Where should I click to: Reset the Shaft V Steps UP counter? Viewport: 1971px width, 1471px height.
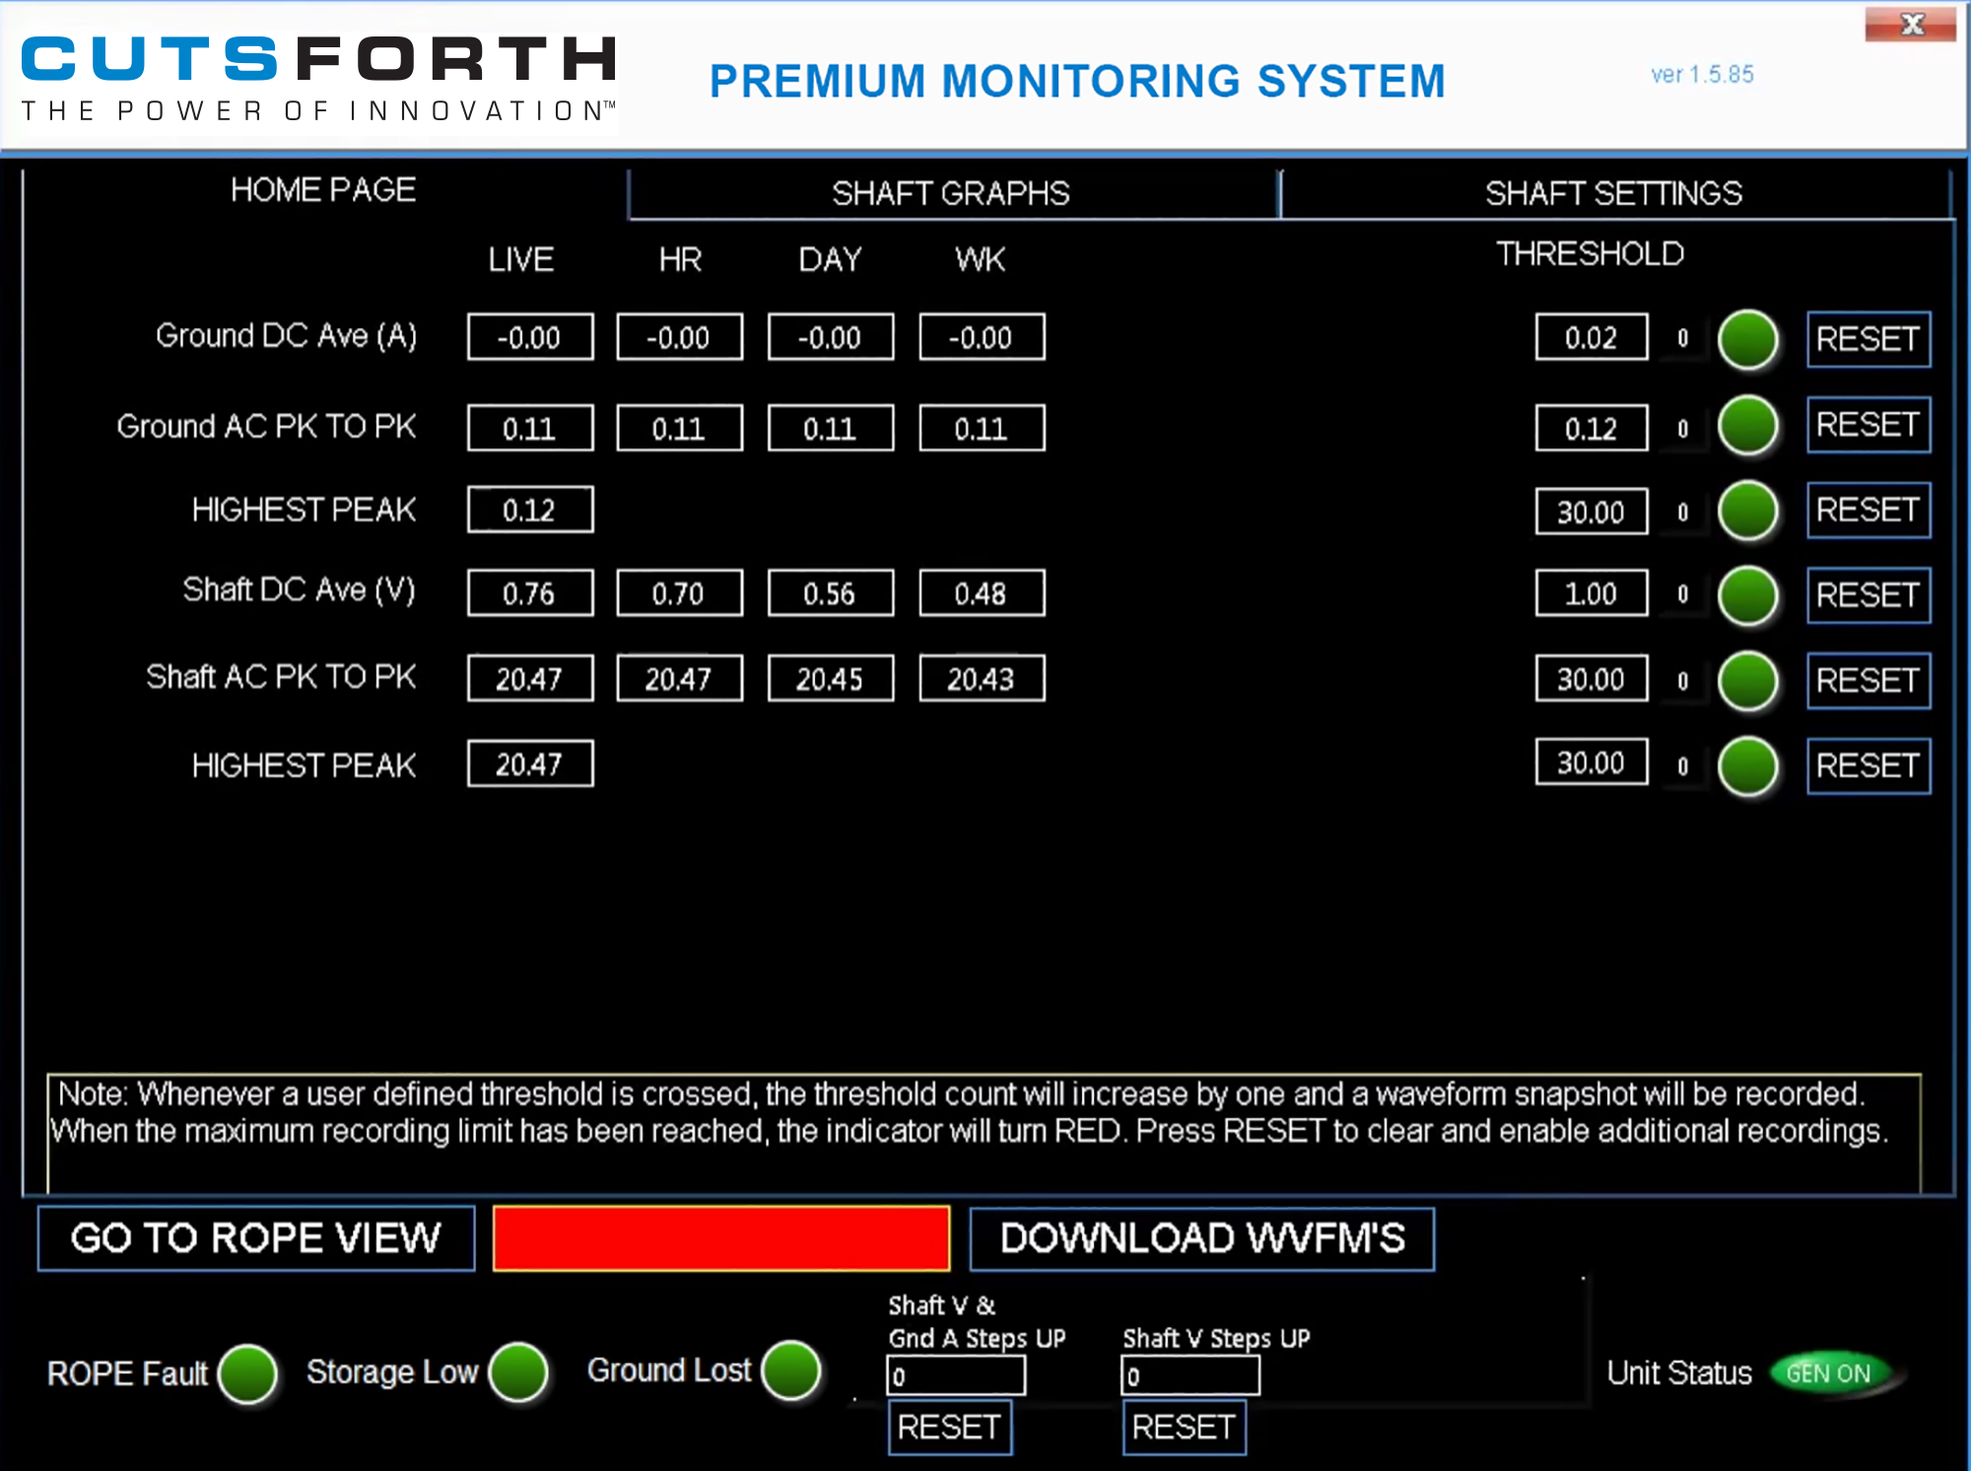(x=1183, y=1427)
